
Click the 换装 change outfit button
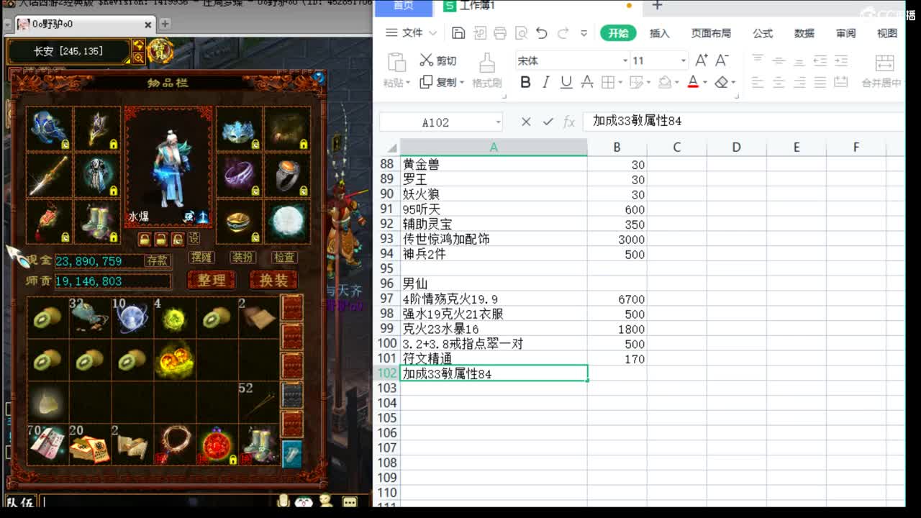point(273,280)
